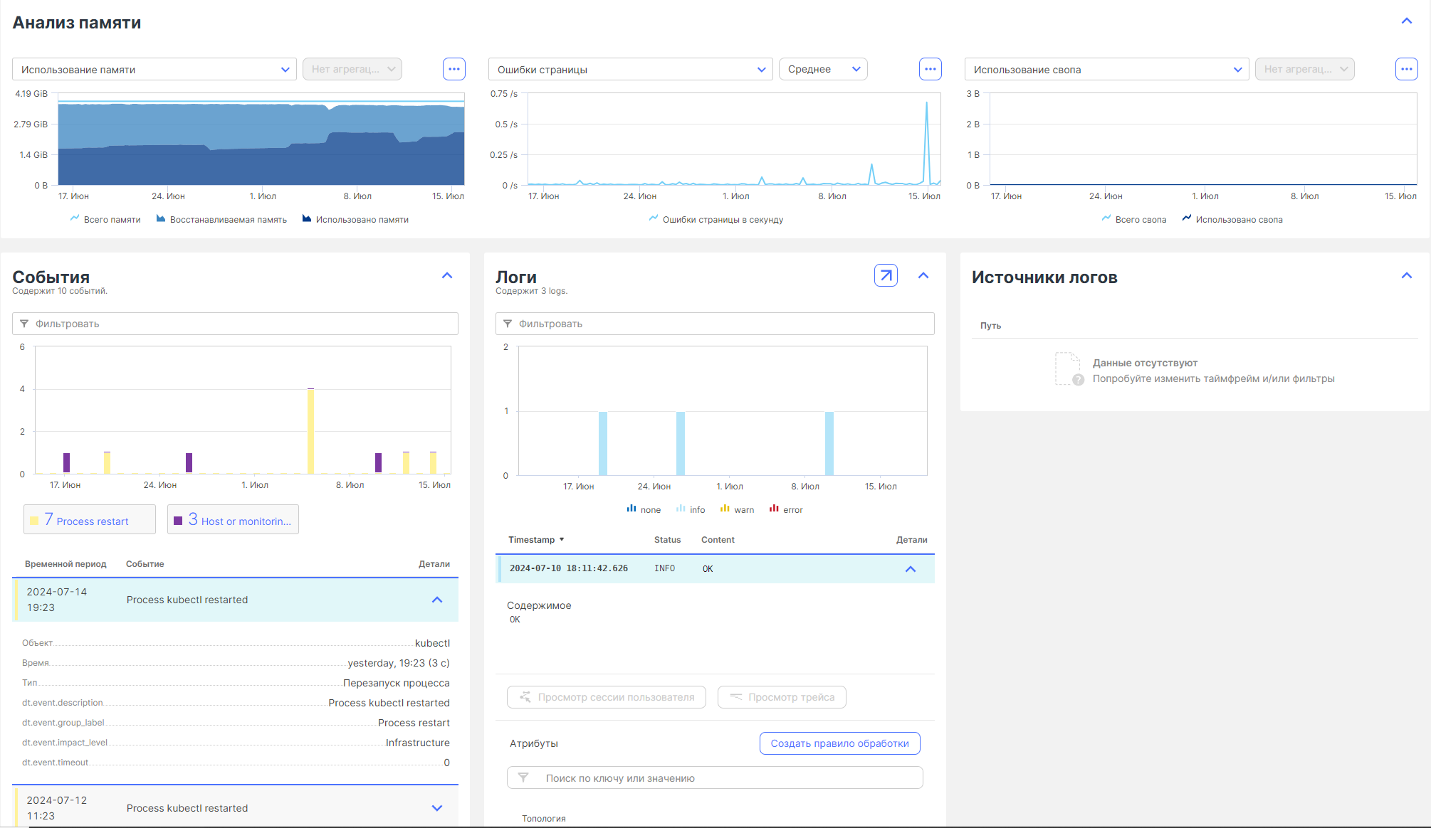Click Создать правило обработки button
The height and width of the screenshot is (828, 1431).
click(x=839, y=743)
